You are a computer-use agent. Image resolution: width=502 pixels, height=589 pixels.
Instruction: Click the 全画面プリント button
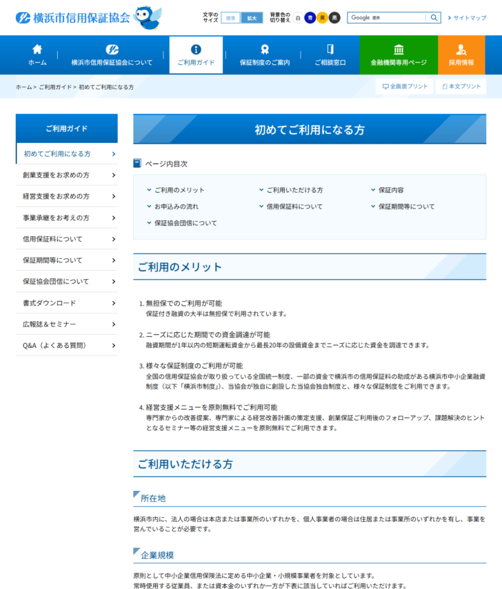(x=405, y=86)
